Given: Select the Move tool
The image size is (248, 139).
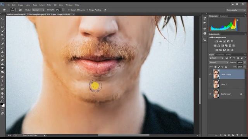Looking at the screenshot, I should point(2,19).
